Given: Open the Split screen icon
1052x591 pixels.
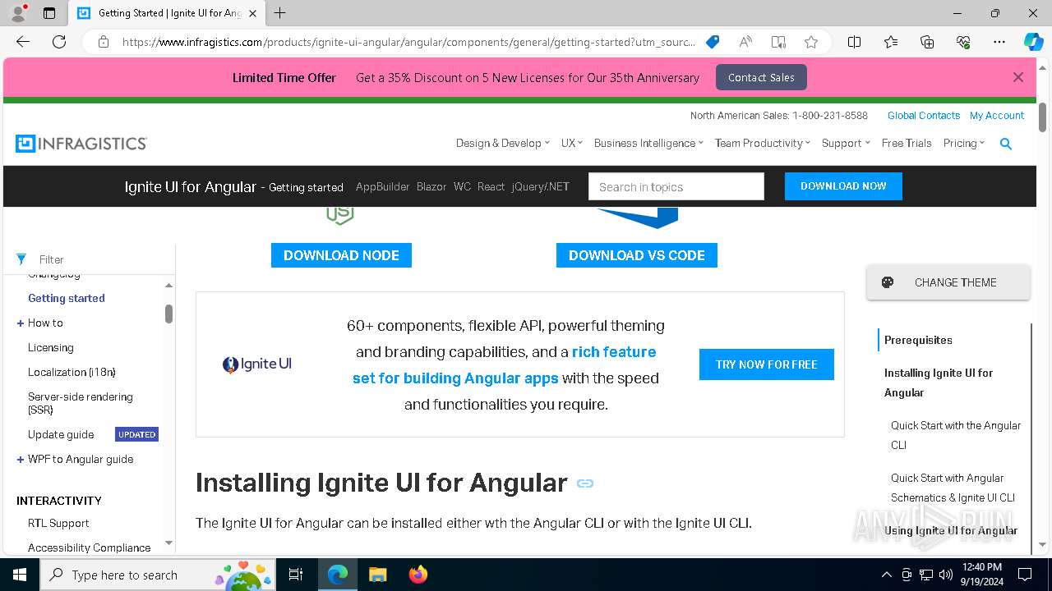Looking at the screenshot, I should tap(854, 42).
